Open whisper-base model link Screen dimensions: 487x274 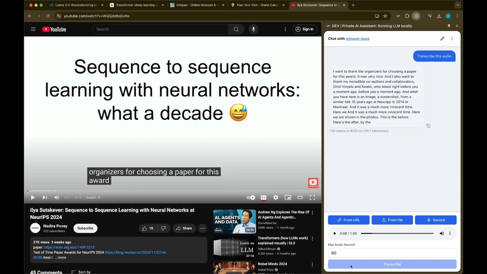click(358, 39)
